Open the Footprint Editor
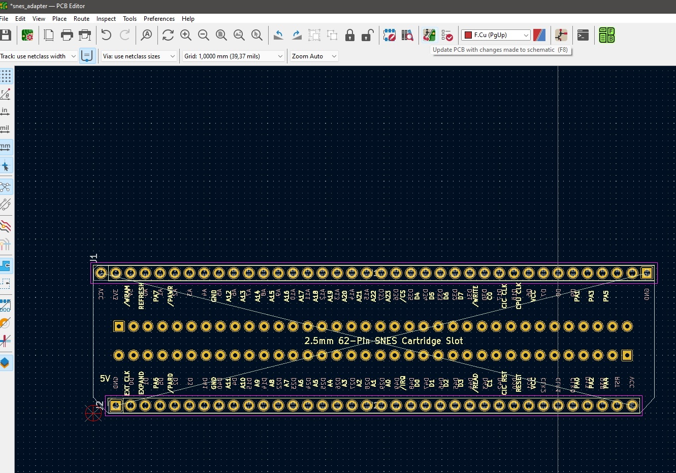Image resolution: width=676 pixels, height=473 pixels. point(390,35)
